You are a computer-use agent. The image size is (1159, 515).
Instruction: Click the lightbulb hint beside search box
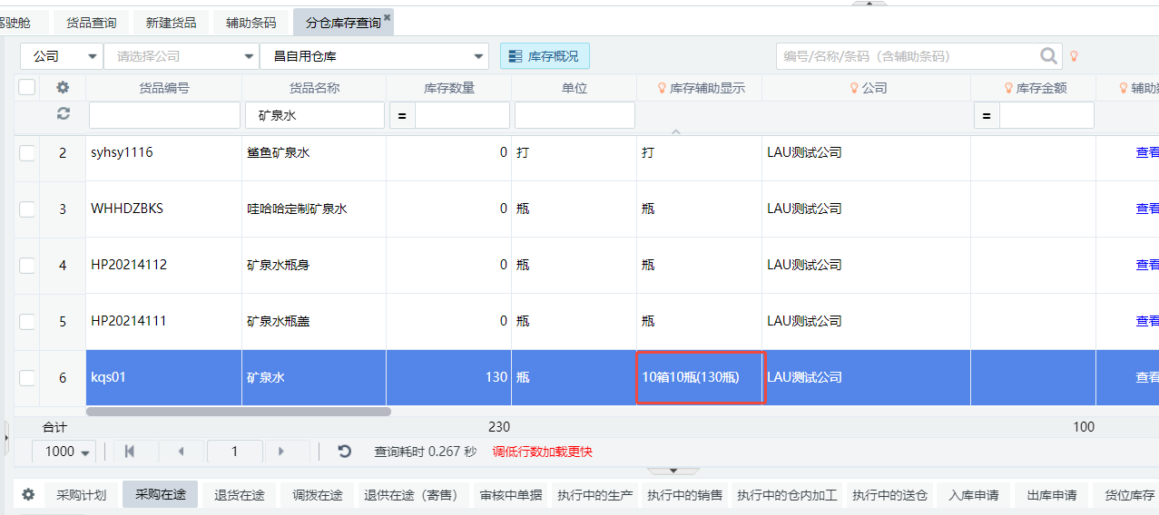1074,56
